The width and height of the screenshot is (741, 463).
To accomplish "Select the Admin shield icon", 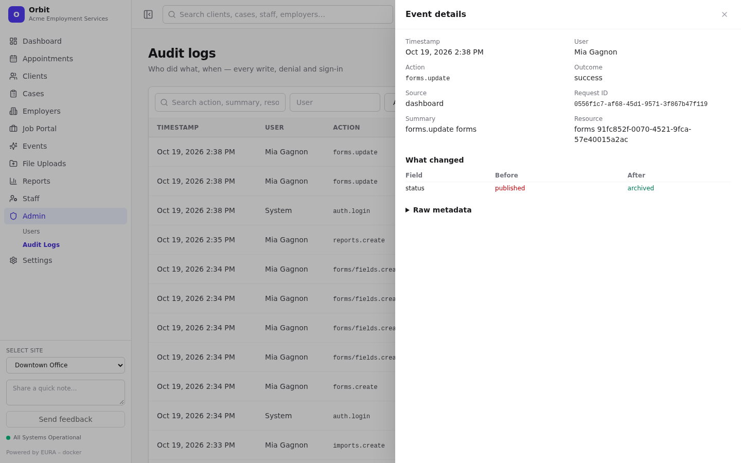I will (x=13, y=216).
